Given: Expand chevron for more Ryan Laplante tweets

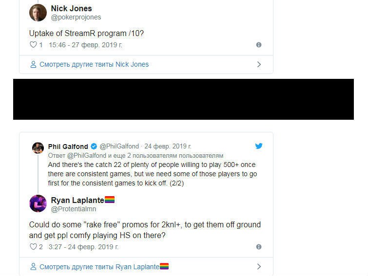Looking at the screenshot, I should click(x=259, y=267).
